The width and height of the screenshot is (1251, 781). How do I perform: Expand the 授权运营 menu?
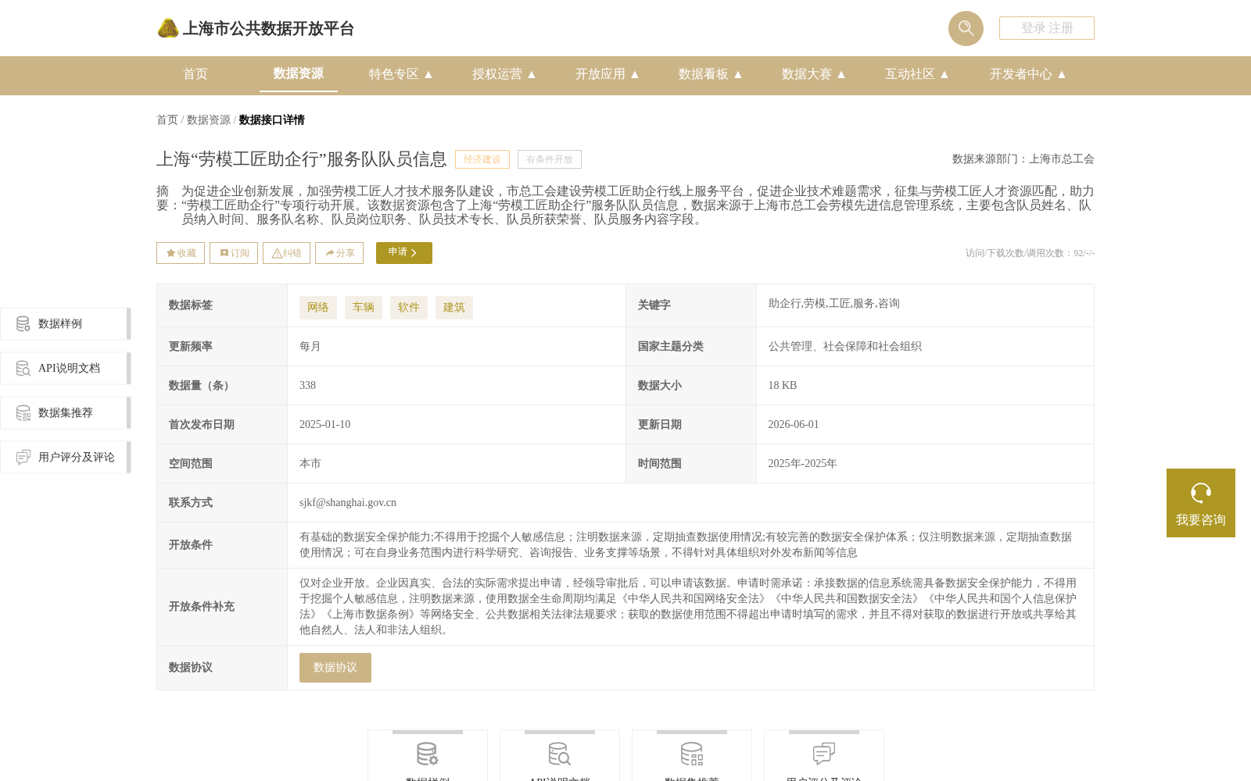coord(504,74)
